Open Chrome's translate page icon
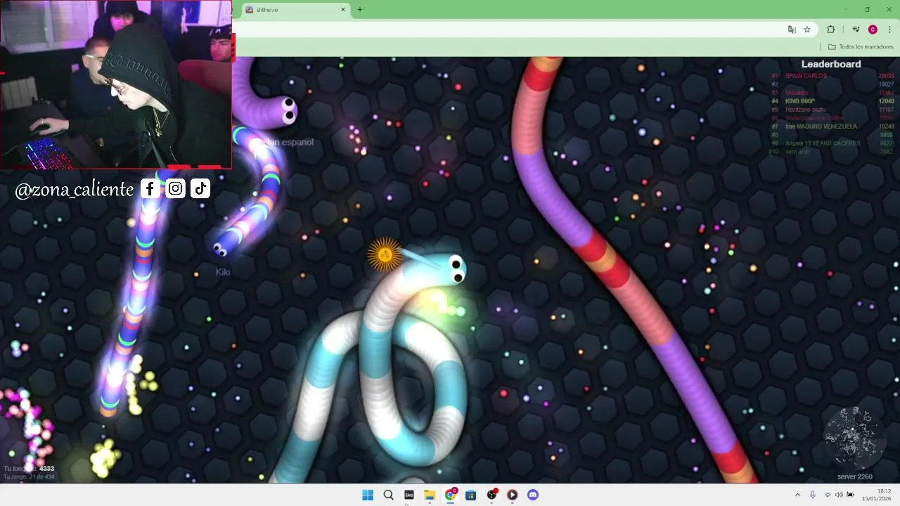Image resolution: width=900 pixels, height=506 pixels. (792, 30)
